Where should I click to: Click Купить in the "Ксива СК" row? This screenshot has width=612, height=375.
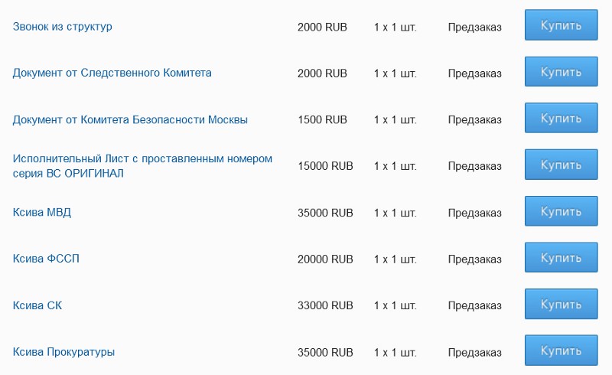[561, 305]
